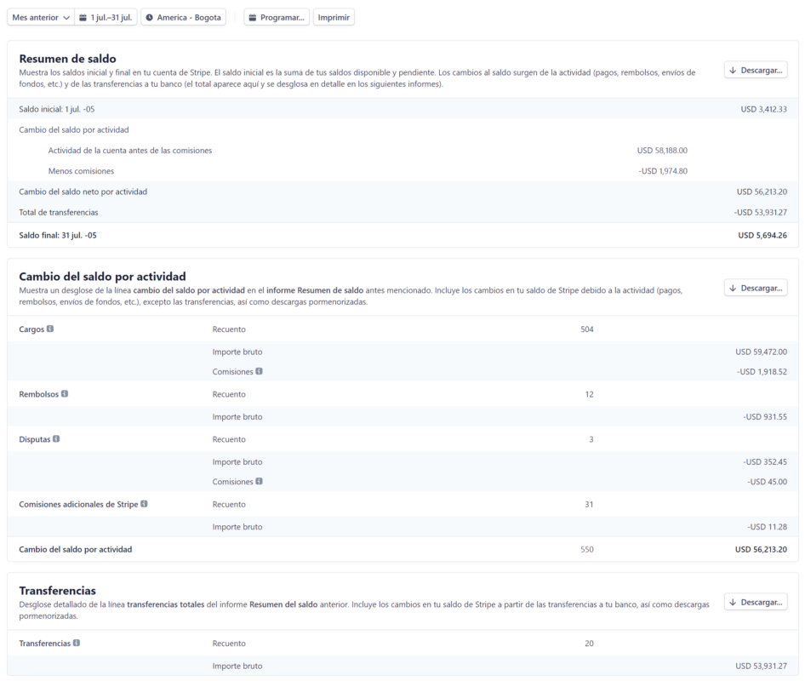Image resolution: width=805 pixels, height=681 pixels.
Task: Click Cargos gross amount USD 59,472.00
Action: click(762, 352)
